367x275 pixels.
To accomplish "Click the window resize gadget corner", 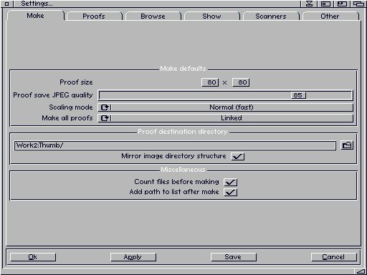I will point(361,271).
